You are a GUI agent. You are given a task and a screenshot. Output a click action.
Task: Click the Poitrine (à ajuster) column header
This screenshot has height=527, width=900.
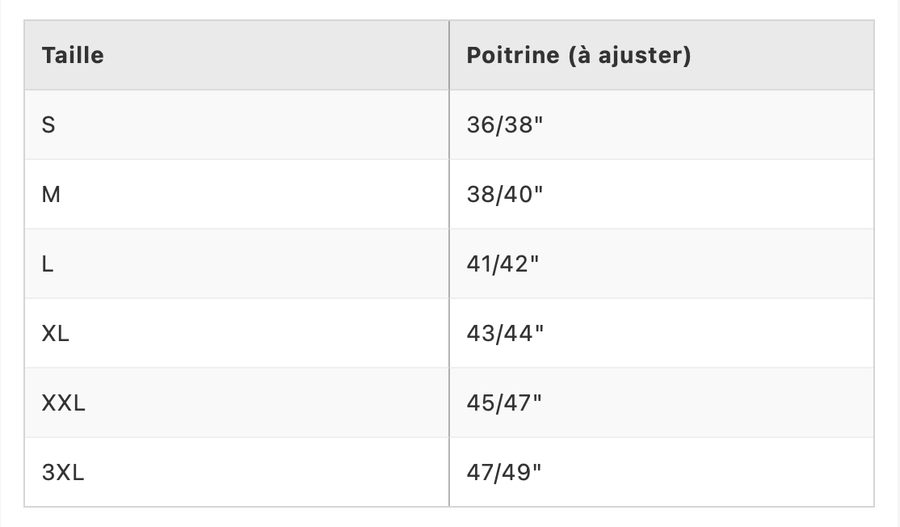pos(578,56)
